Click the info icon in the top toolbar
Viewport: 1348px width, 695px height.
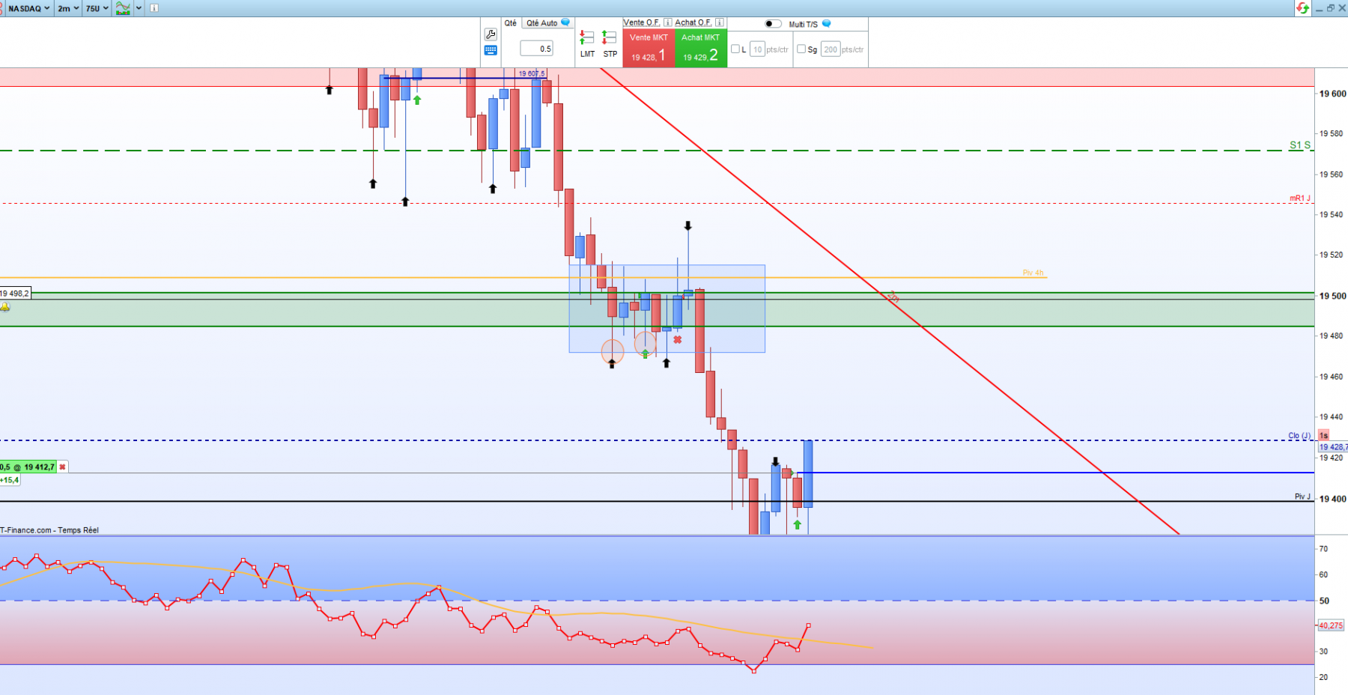[154, 8]
